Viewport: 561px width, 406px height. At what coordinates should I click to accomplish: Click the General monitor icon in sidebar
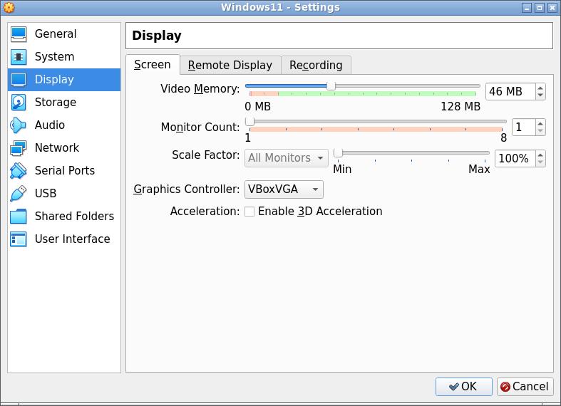pyautogui.click(x=19, y=34)
